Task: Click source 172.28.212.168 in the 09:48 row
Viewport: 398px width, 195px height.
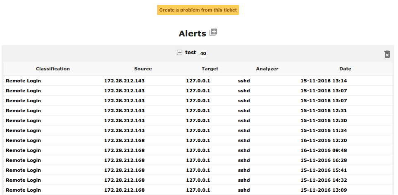Action: (x=124, y=150)
